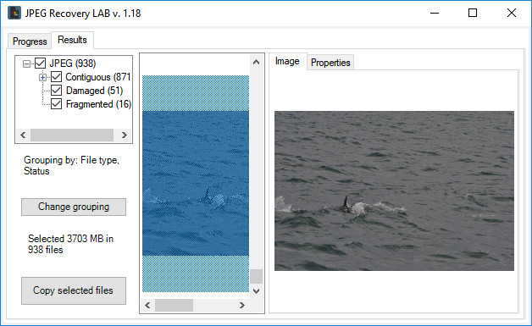532x326 pixels.
Task: Click the thumbnail list vertical scrollbar thumb
Action: pos(256,277)
